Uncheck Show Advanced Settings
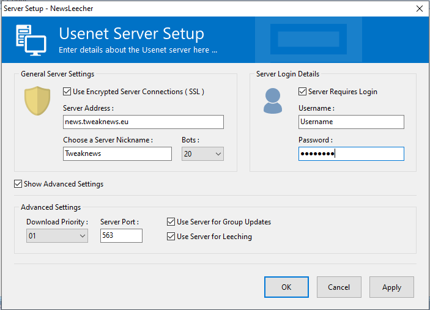Screen dimensions: 430x310 click(x=18, y=184)
